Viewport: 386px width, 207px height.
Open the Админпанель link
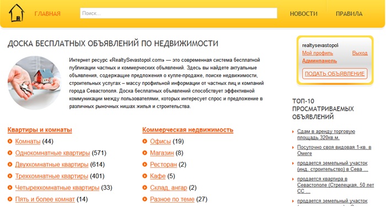click(319, 61)
